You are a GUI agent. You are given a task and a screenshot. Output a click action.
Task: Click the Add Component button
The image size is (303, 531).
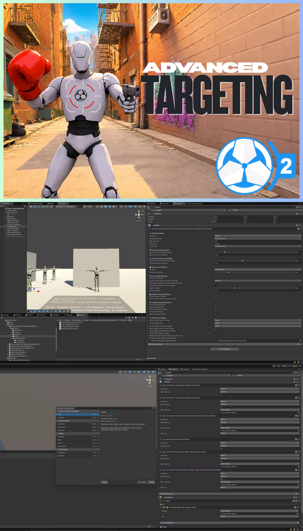tap(225, 349)
